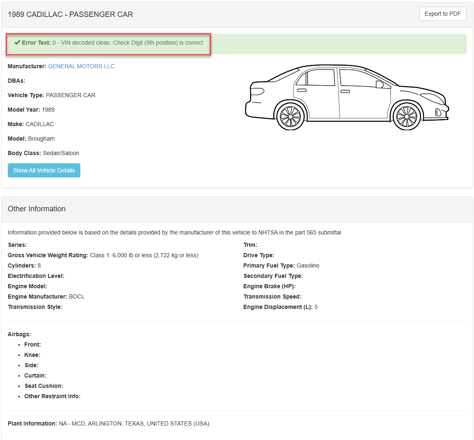474x440 pixels.
Task: Click the sedan car outline image
Action: 347,97
